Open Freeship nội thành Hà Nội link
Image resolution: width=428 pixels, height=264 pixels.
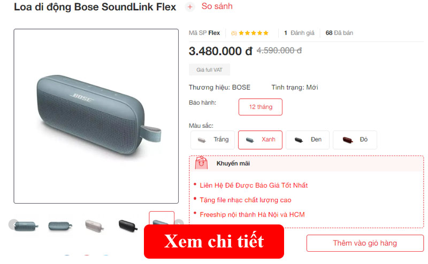coord(252,215)
